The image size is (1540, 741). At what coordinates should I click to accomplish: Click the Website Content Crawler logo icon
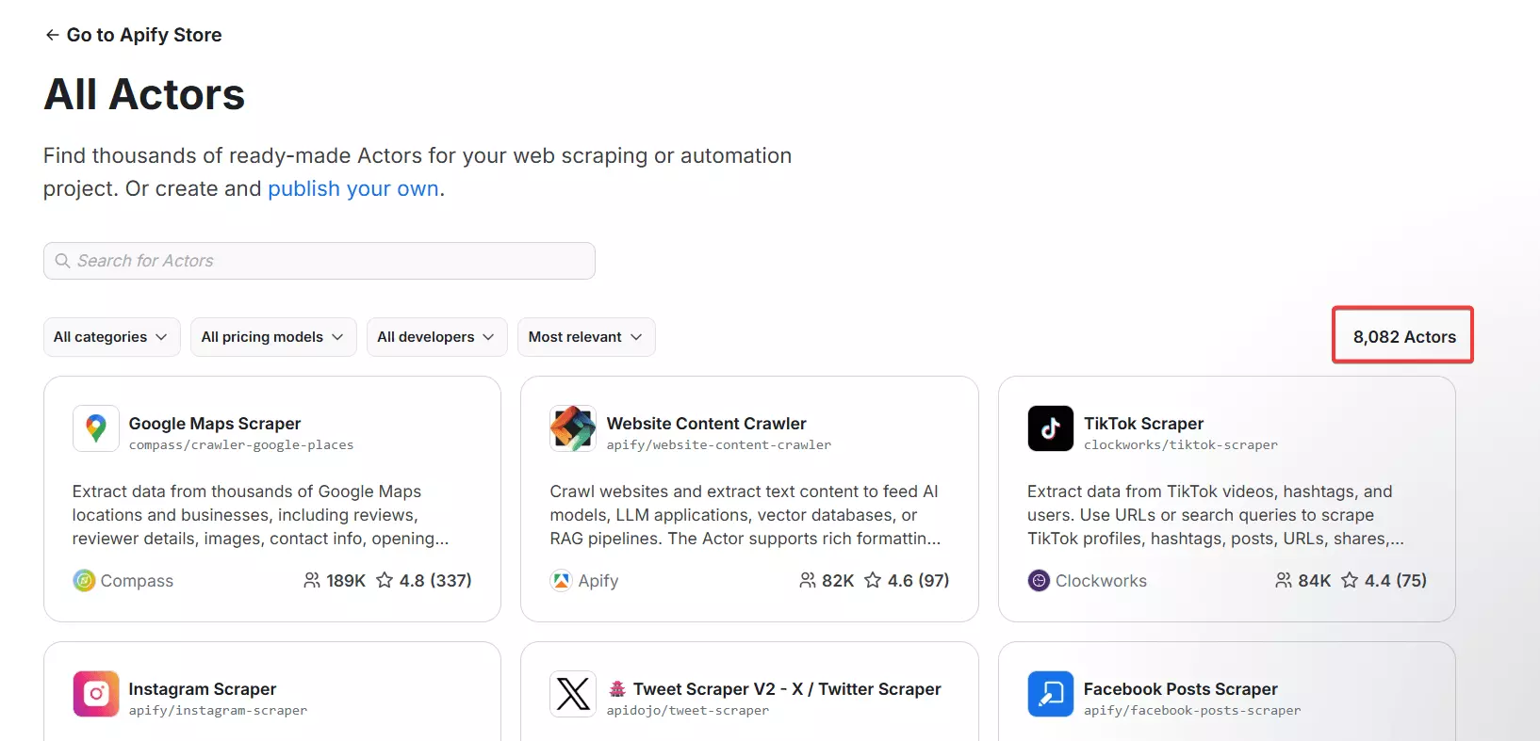573,428
